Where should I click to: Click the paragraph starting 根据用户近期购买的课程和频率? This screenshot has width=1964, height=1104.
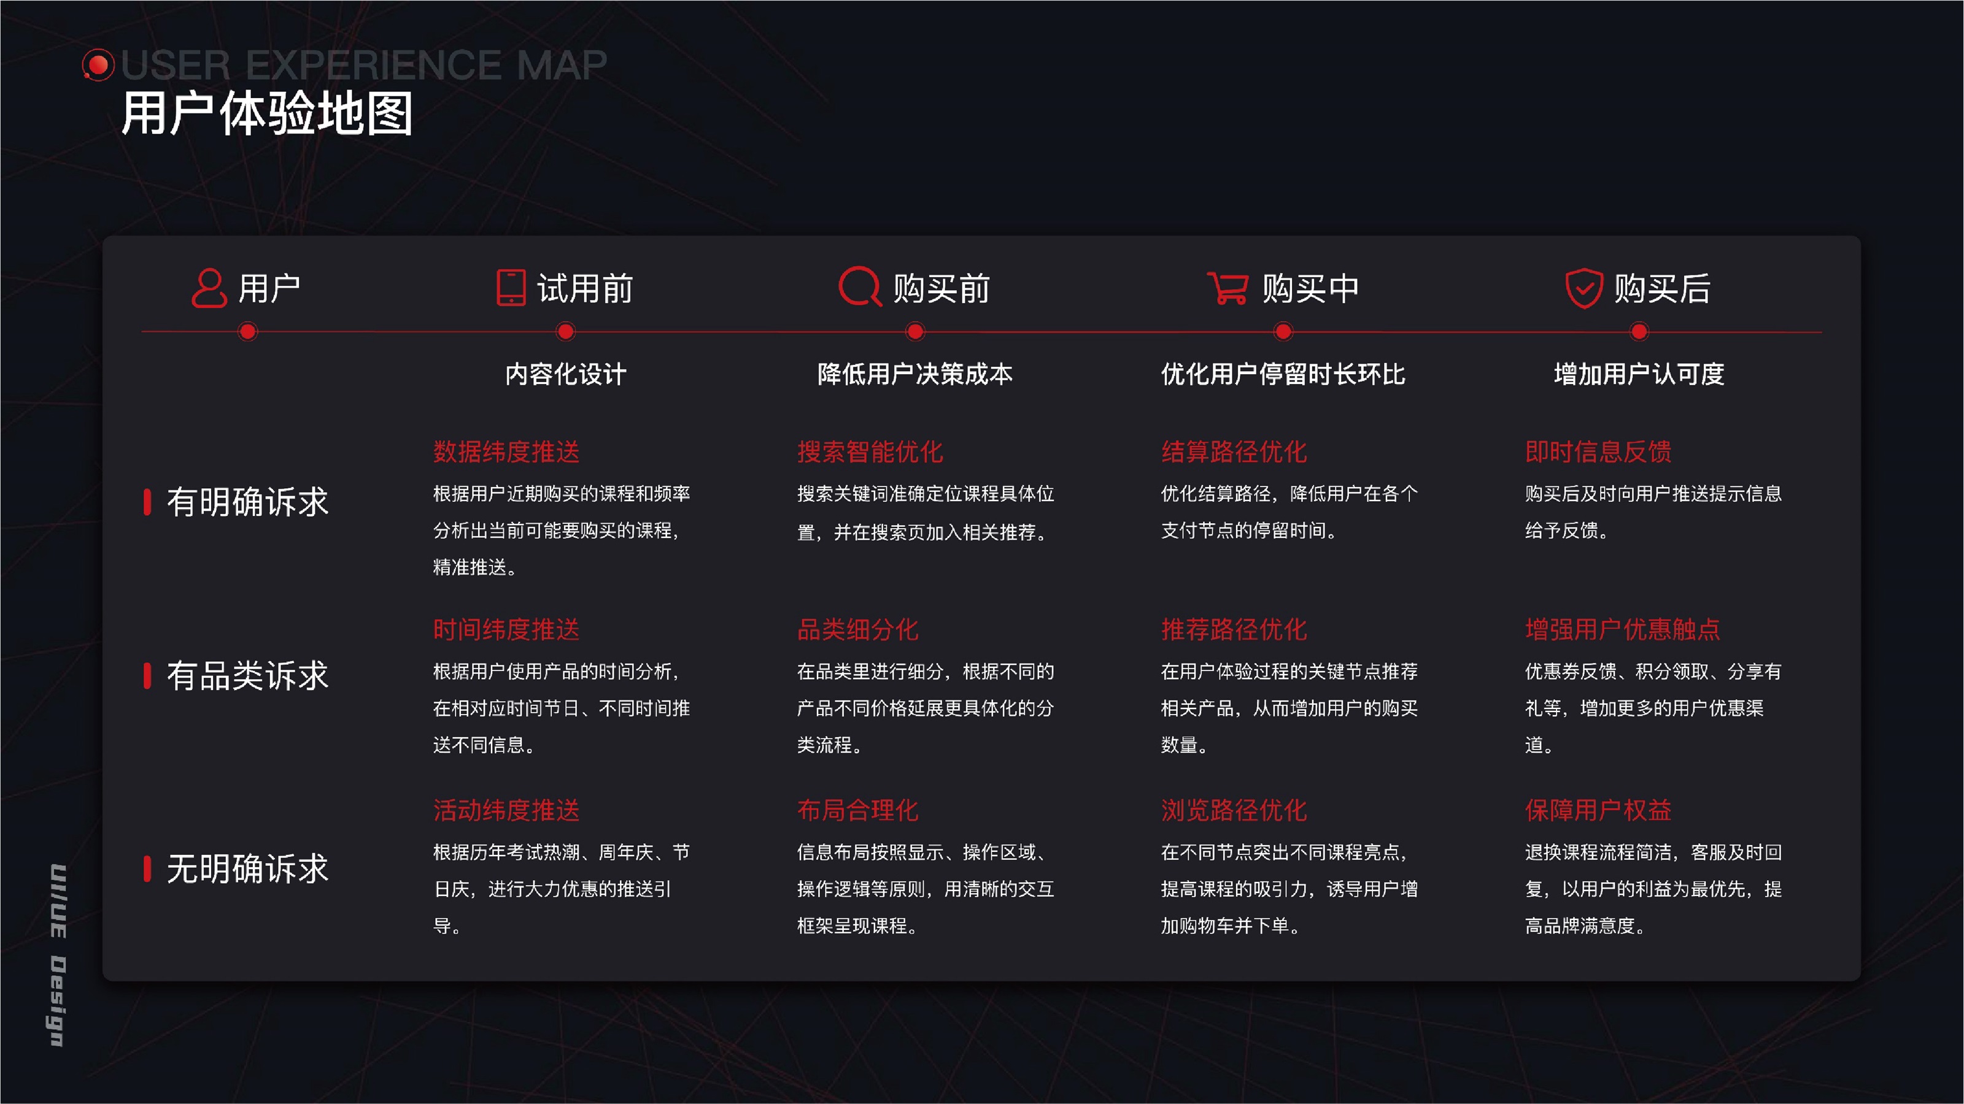pyautogui.click(x=562, y=531)
